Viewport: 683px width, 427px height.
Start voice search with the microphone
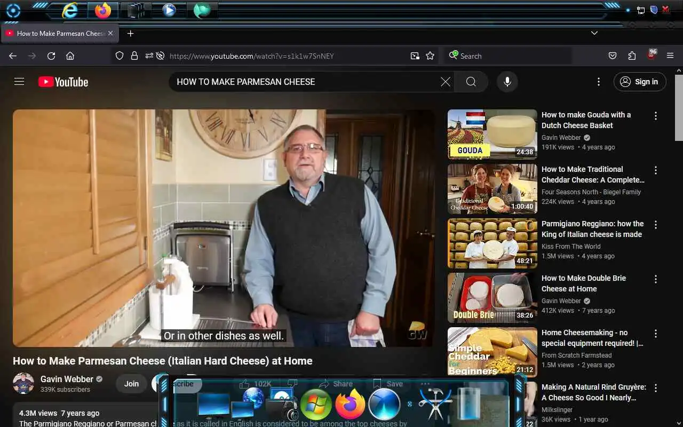coord(507,82)
